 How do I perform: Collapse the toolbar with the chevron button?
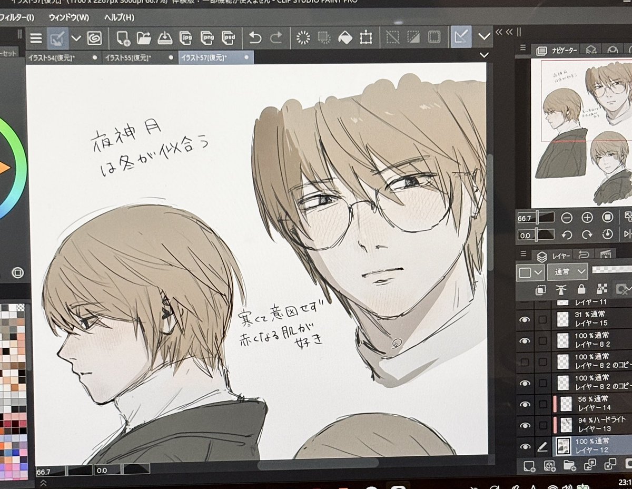click(x=485, y=38)
